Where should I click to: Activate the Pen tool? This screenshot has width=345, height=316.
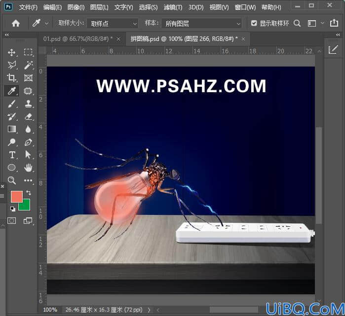point(29,142)
